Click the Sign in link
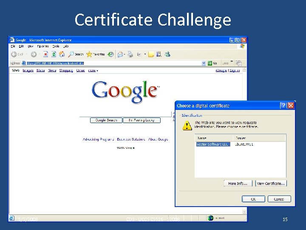Image resolution: width=306 pixels, height=230 pixels. [234, 70]
